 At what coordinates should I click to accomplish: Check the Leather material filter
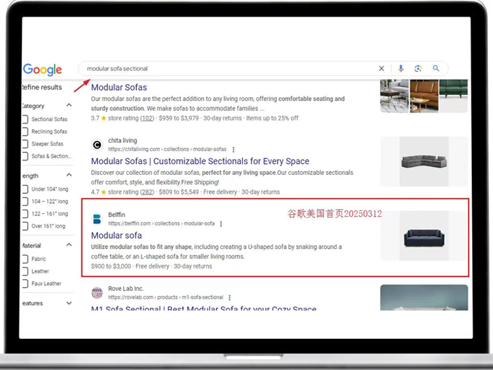[25, 271]
